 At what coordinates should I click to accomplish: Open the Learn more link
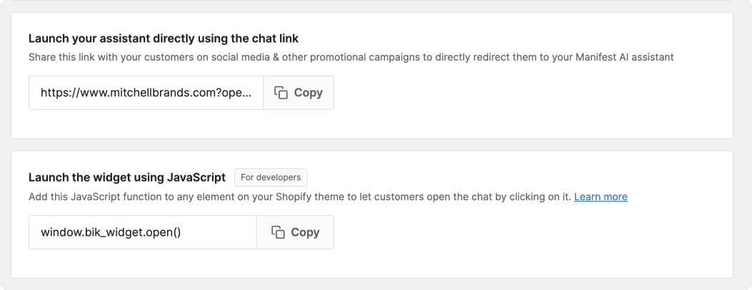coord(601,197)
